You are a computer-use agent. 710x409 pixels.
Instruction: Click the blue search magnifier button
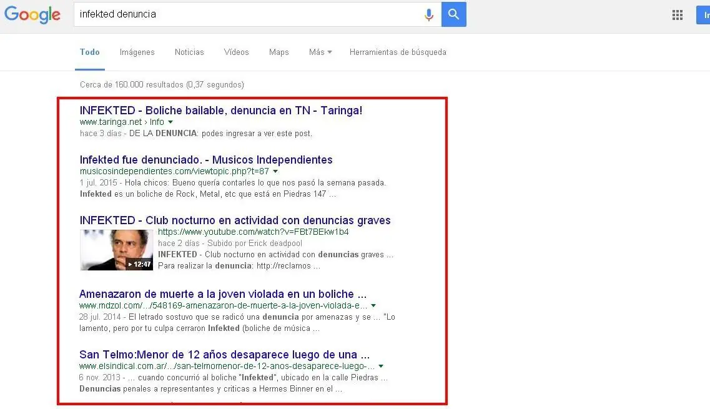coord(454,14)
